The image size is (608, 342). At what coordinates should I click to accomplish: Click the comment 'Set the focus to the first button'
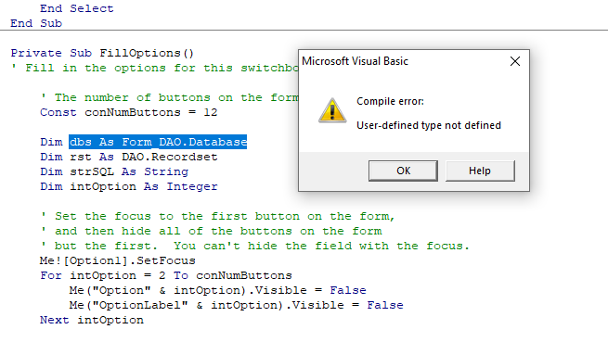coord(217,216)
